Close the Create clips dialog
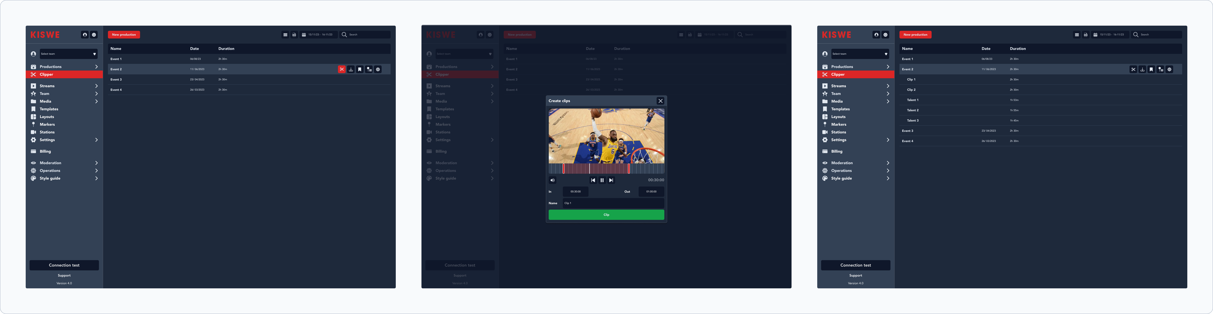The height and width of the screenshot is (314, 1213). [661, 101]
